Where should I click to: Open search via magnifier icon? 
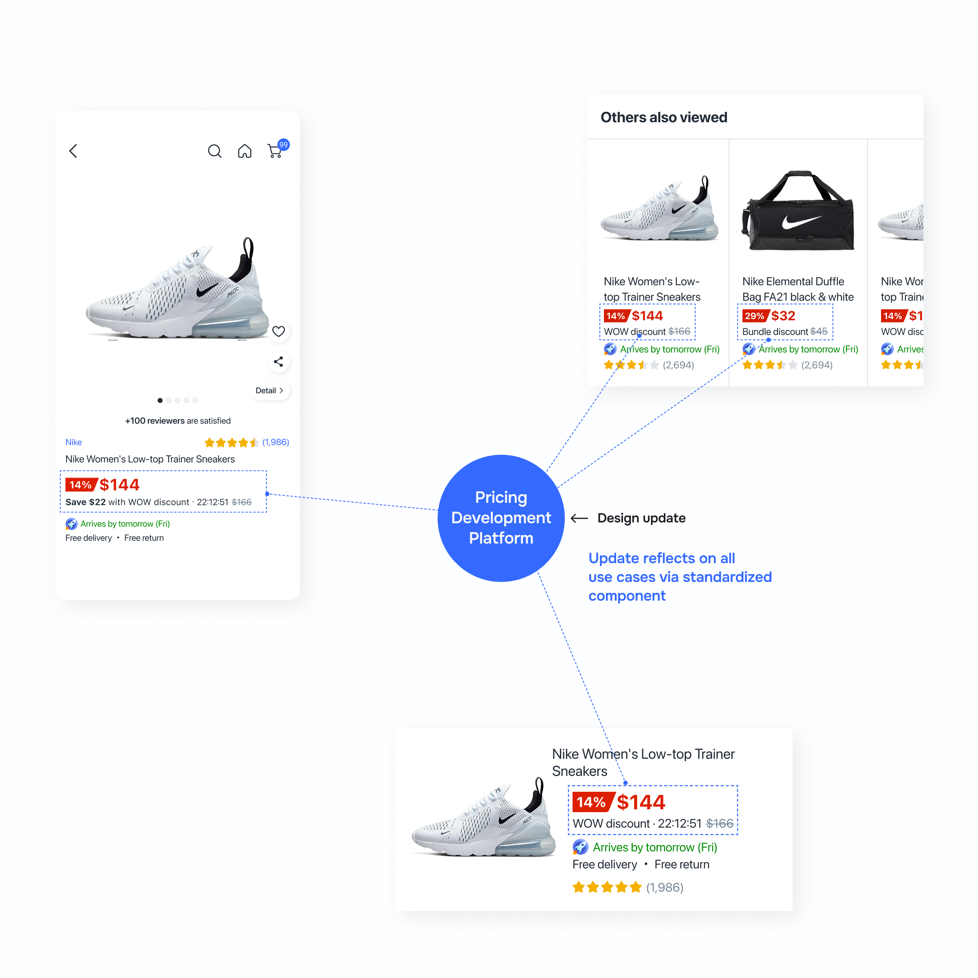pyautogui.click(x=215, y=151)
